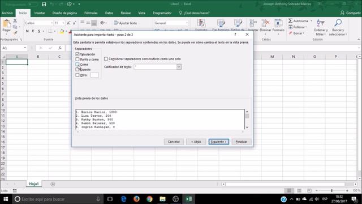Open the font size dropdown
The height and width of the screenshot is (204, 362).
coord(63,23)
